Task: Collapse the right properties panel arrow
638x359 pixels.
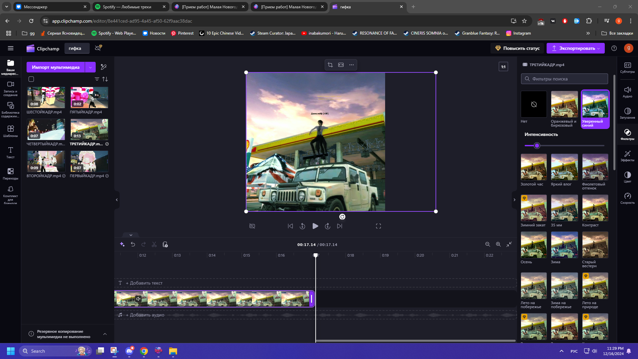Action: (514, 200)
